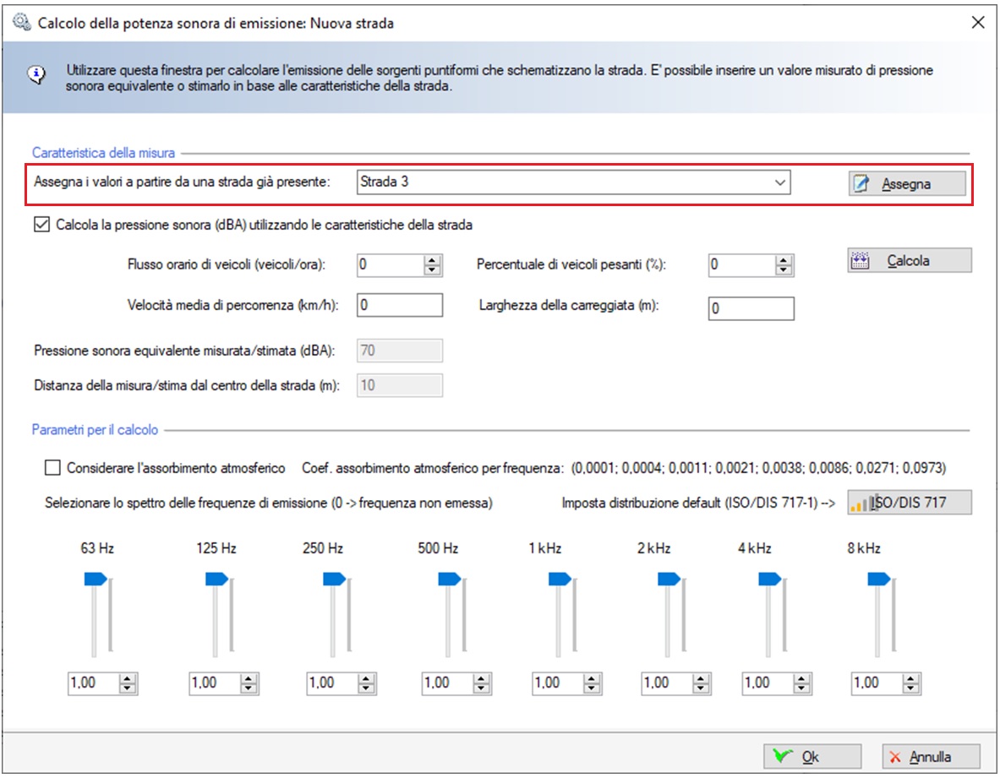Click the 125 Hz slider thumb
Screen dimensions: 1000x778
click(216, 579)
